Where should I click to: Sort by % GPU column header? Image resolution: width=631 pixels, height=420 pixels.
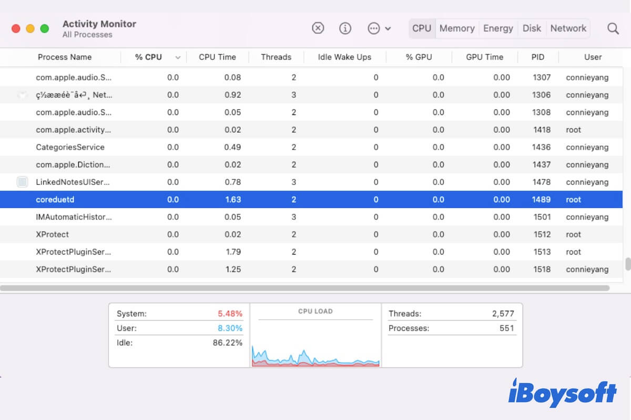419,57
